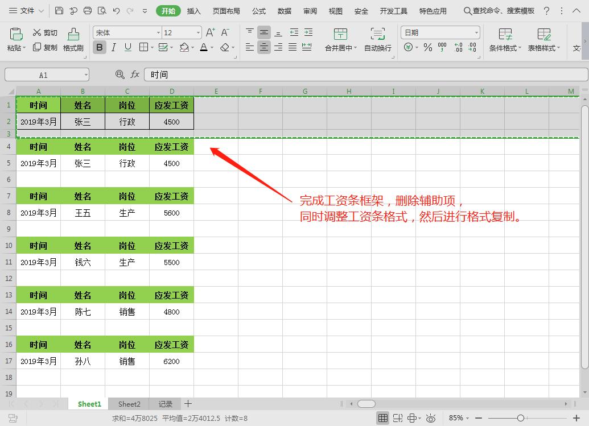Open the Print Preview icon
Viewport: 589px width, 426px height.
(102, 10)
